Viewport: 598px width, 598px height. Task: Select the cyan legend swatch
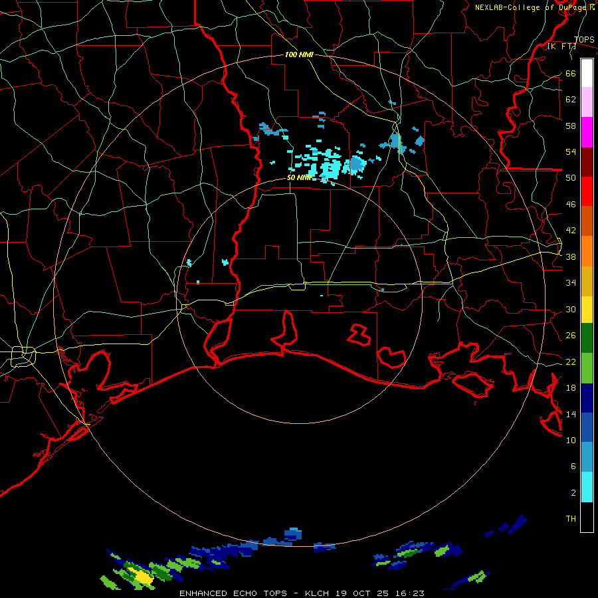587,487
